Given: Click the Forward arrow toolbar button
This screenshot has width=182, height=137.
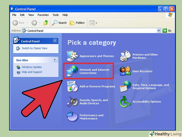Looking at the screenshot, I should pos(34,23).
